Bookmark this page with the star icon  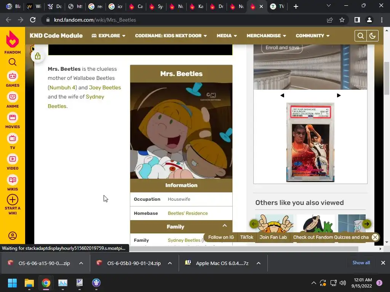[342, 20]
